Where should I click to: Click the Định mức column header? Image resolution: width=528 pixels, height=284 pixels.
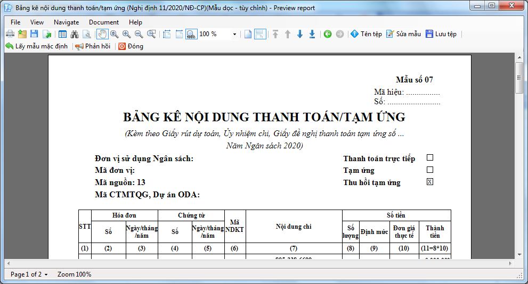click(374, 232)
